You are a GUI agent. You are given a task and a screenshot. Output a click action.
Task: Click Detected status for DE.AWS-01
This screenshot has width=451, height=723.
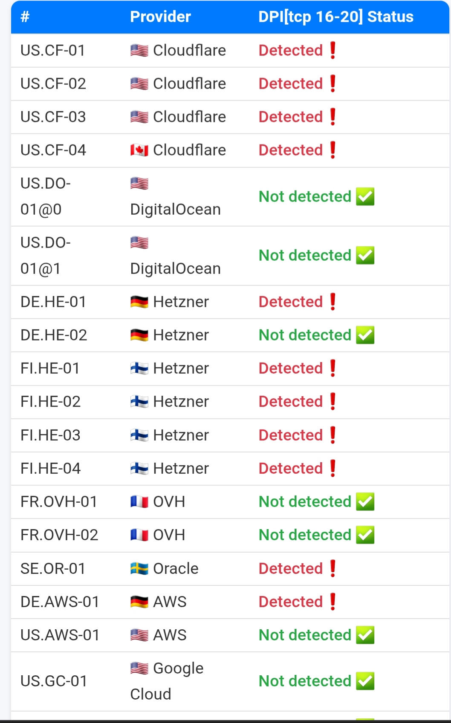tap(291, 602)
